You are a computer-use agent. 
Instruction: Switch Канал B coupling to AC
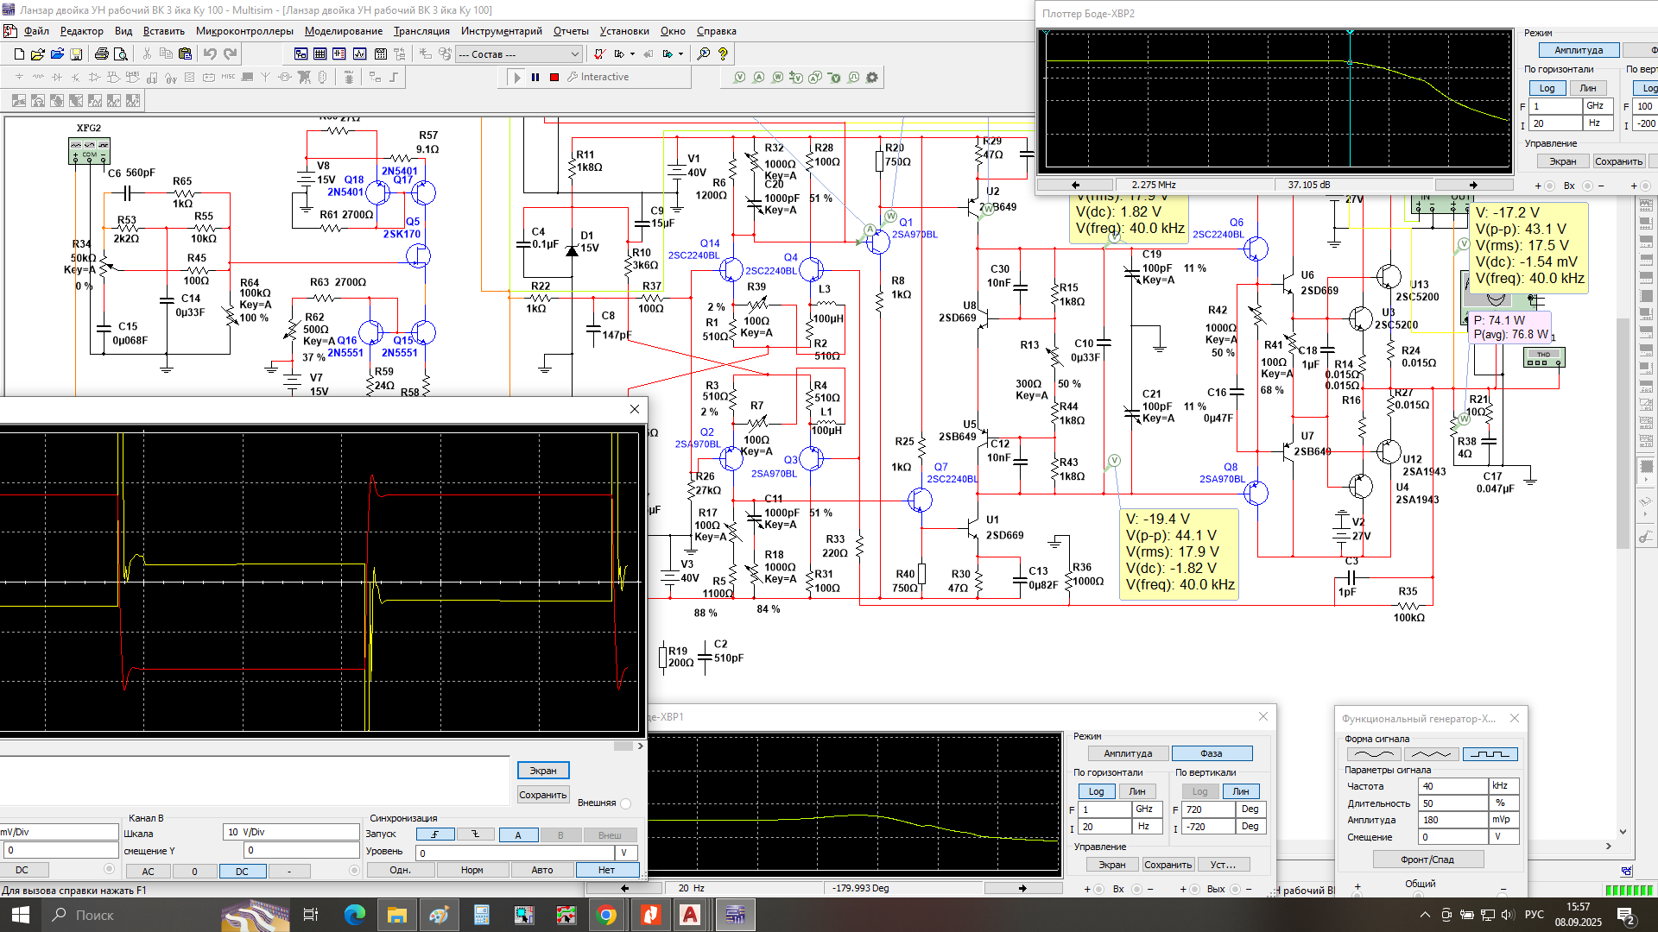(148, 872)
